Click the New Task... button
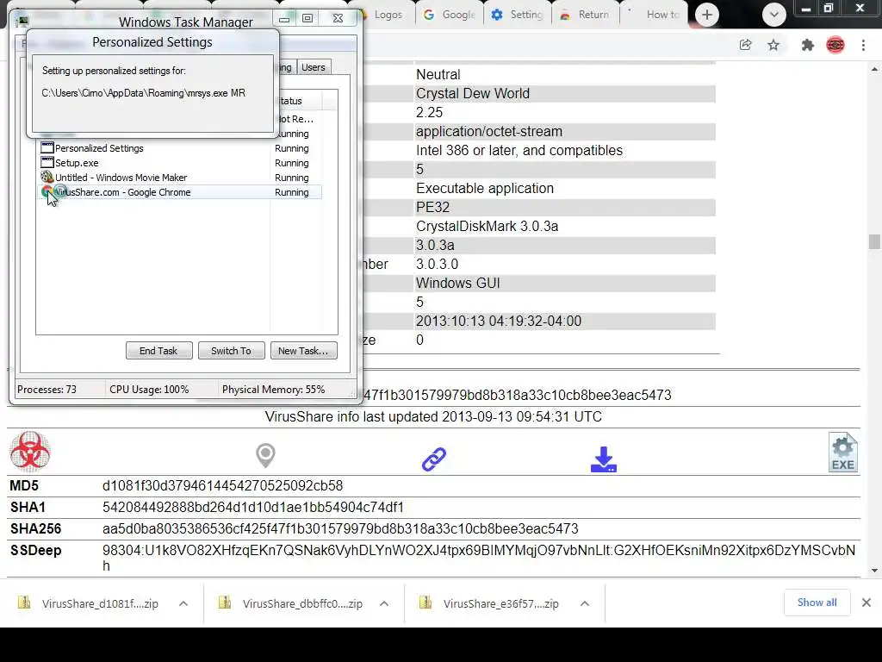This screenshot has height=662, width=882. coord(303,351)
